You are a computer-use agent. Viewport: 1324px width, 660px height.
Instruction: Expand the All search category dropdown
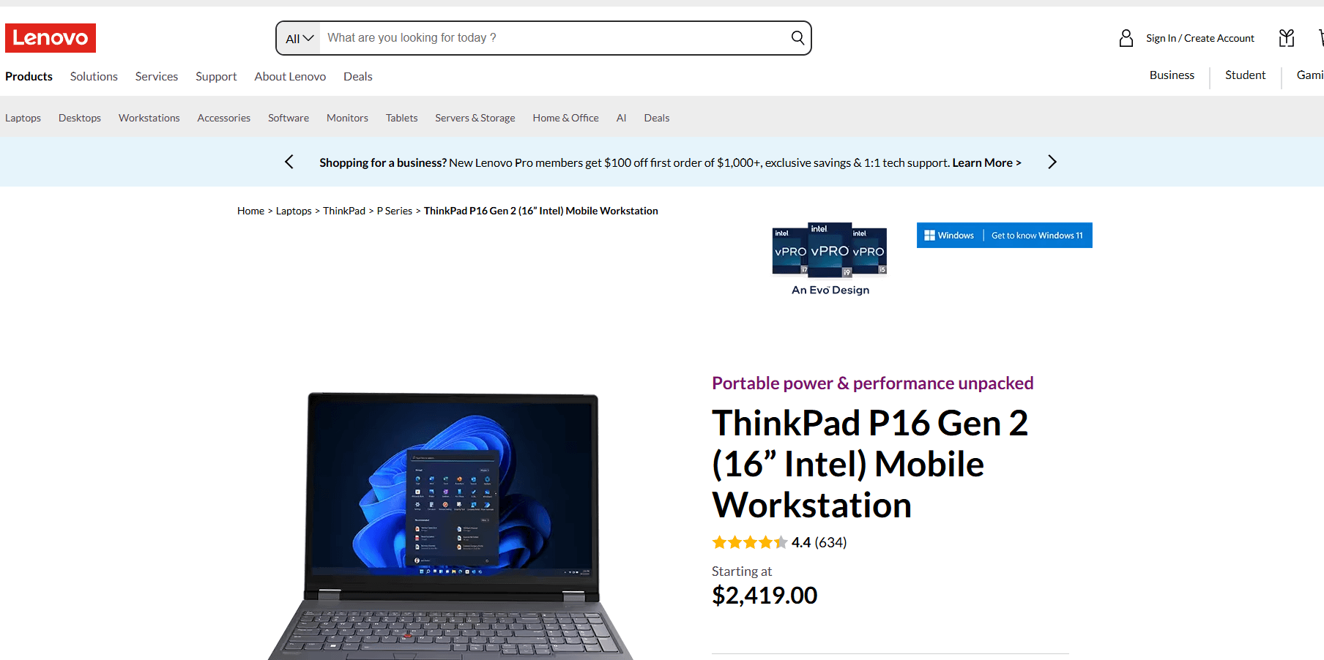click(x=299, y=38)
